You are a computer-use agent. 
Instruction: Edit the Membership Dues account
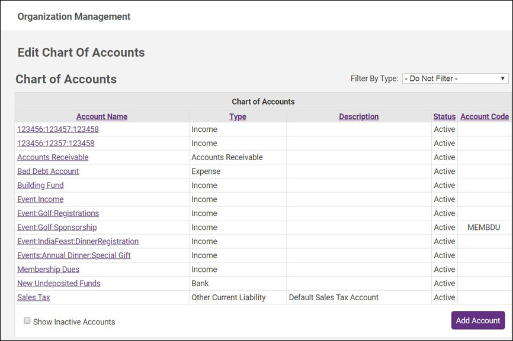tap(48, 269)
